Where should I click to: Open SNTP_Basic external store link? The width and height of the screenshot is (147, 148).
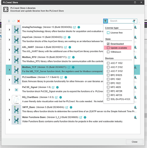[67, 107]
